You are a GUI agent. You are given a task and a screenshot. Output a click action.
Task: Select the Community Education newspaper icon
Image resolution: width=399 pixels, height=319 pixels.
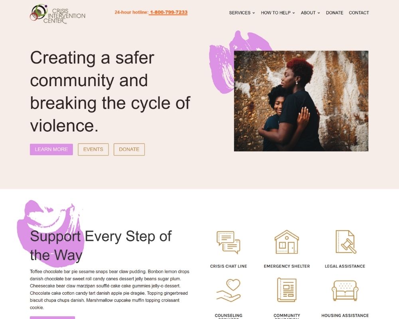(x=286, y=290)
